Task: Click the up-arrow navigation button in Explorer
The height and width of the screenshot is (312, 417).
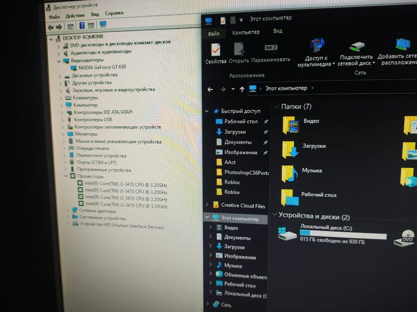Action: (x=242, y=90)
